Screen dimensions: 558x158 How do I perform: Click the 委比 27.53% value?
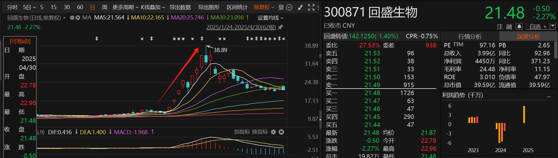pyautogui.click(x=370, y=45)
